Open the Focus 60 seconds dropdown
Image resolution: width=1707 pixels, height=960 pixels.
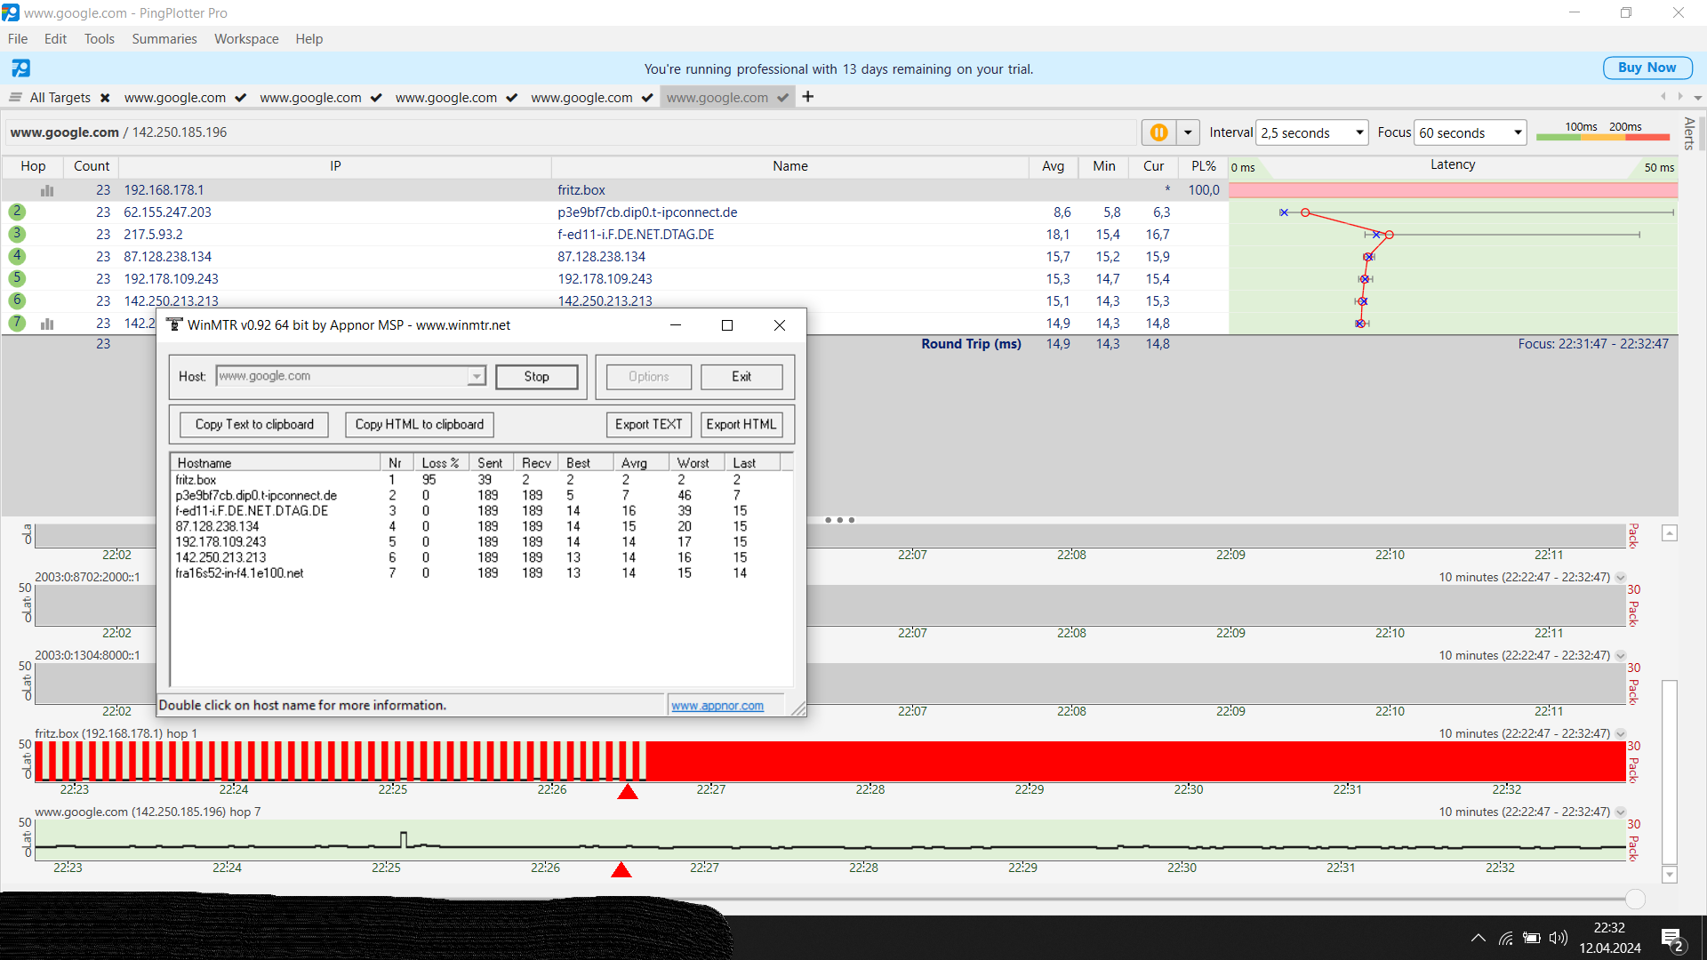pos(1470,132)
